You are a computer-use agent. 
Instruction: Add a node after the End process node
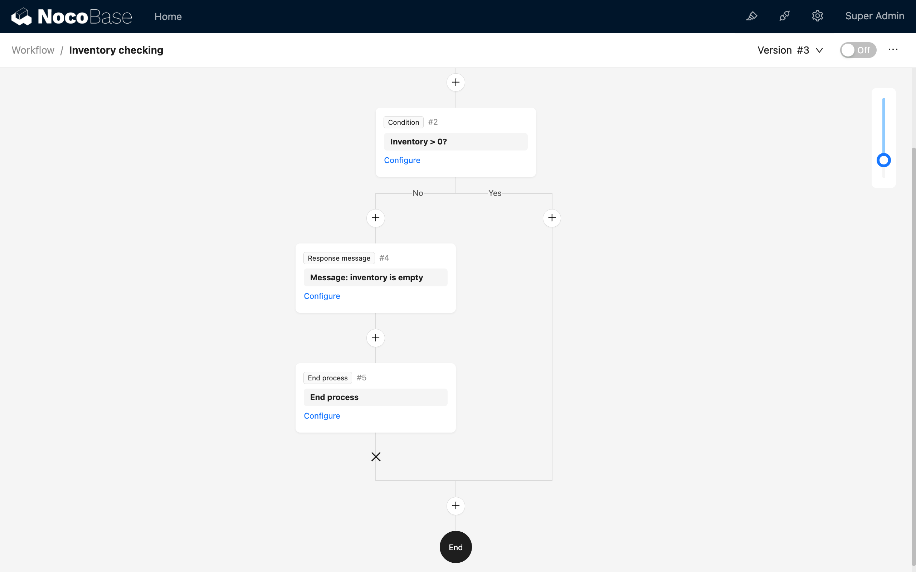[x=456, y=506]
